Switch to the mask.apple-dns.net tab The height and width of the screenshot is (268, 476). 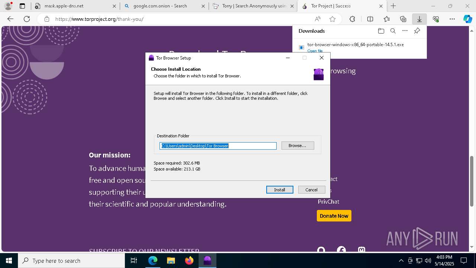(x=76, y=6)
